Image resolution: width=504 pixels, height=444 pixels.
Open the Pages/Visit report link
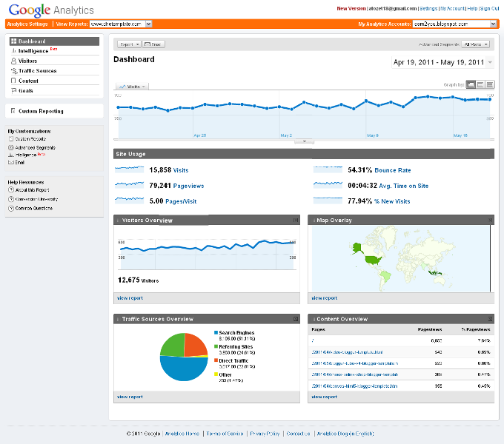click(x=181, y=201)
